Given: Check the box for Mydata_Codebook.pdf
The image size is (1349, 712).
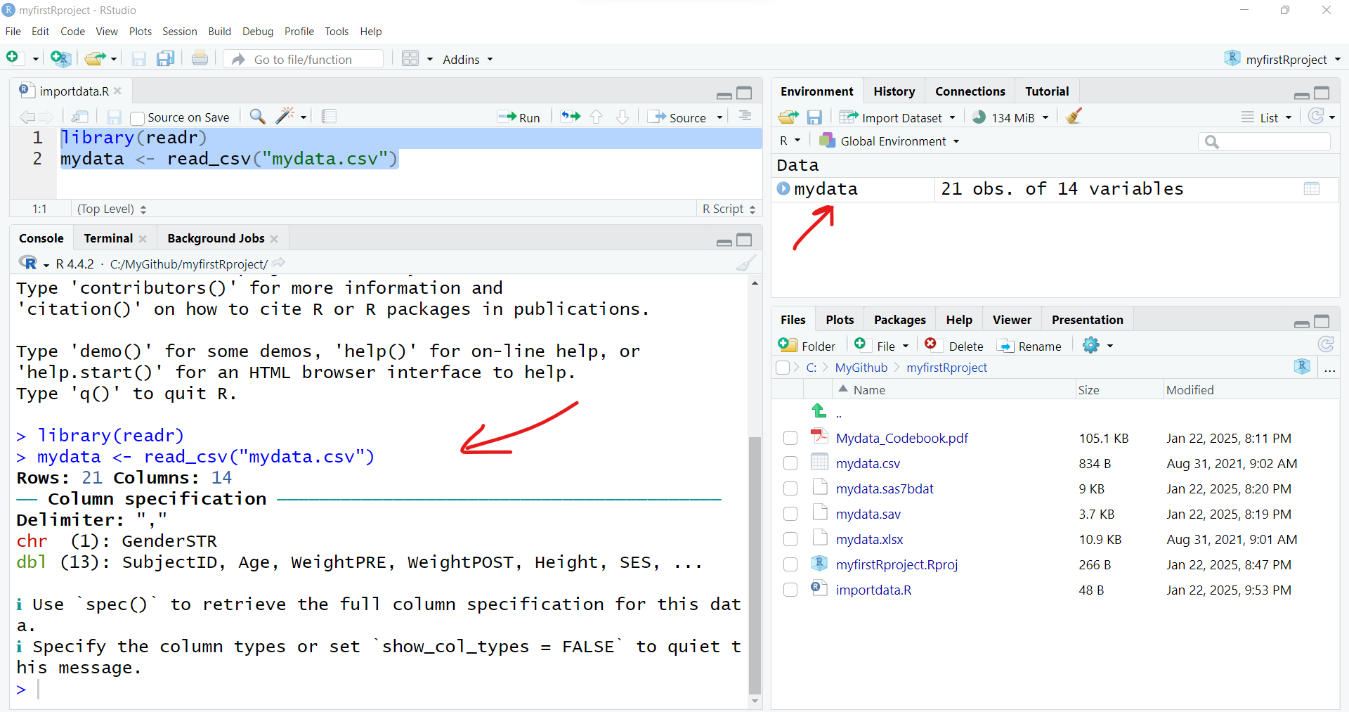Looking at the screenshot, I should click(x=790, y=438).
